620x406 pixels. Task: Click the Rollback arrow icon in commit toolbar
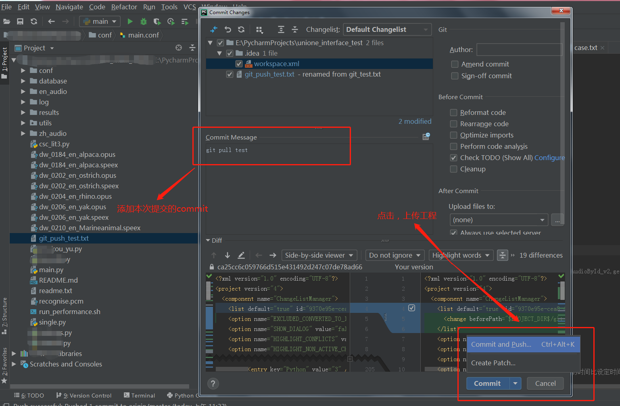pos(228,29)
